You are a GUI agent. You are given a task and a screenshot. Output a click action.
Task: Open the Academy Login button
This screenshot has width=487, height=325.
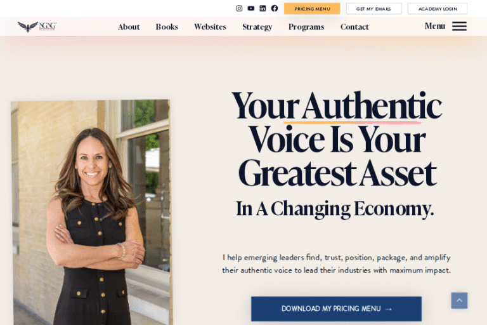coord(437,9)
